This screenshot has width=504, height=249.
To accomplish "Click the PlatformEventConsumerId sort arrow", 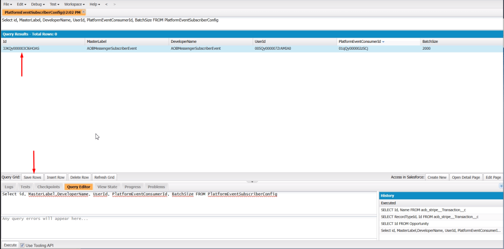I will [x=383, y=42].
